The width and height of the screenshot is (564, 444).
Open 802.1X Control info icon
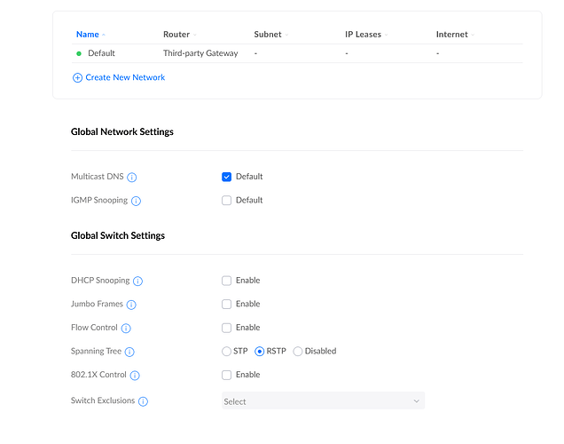click(135, 376)
